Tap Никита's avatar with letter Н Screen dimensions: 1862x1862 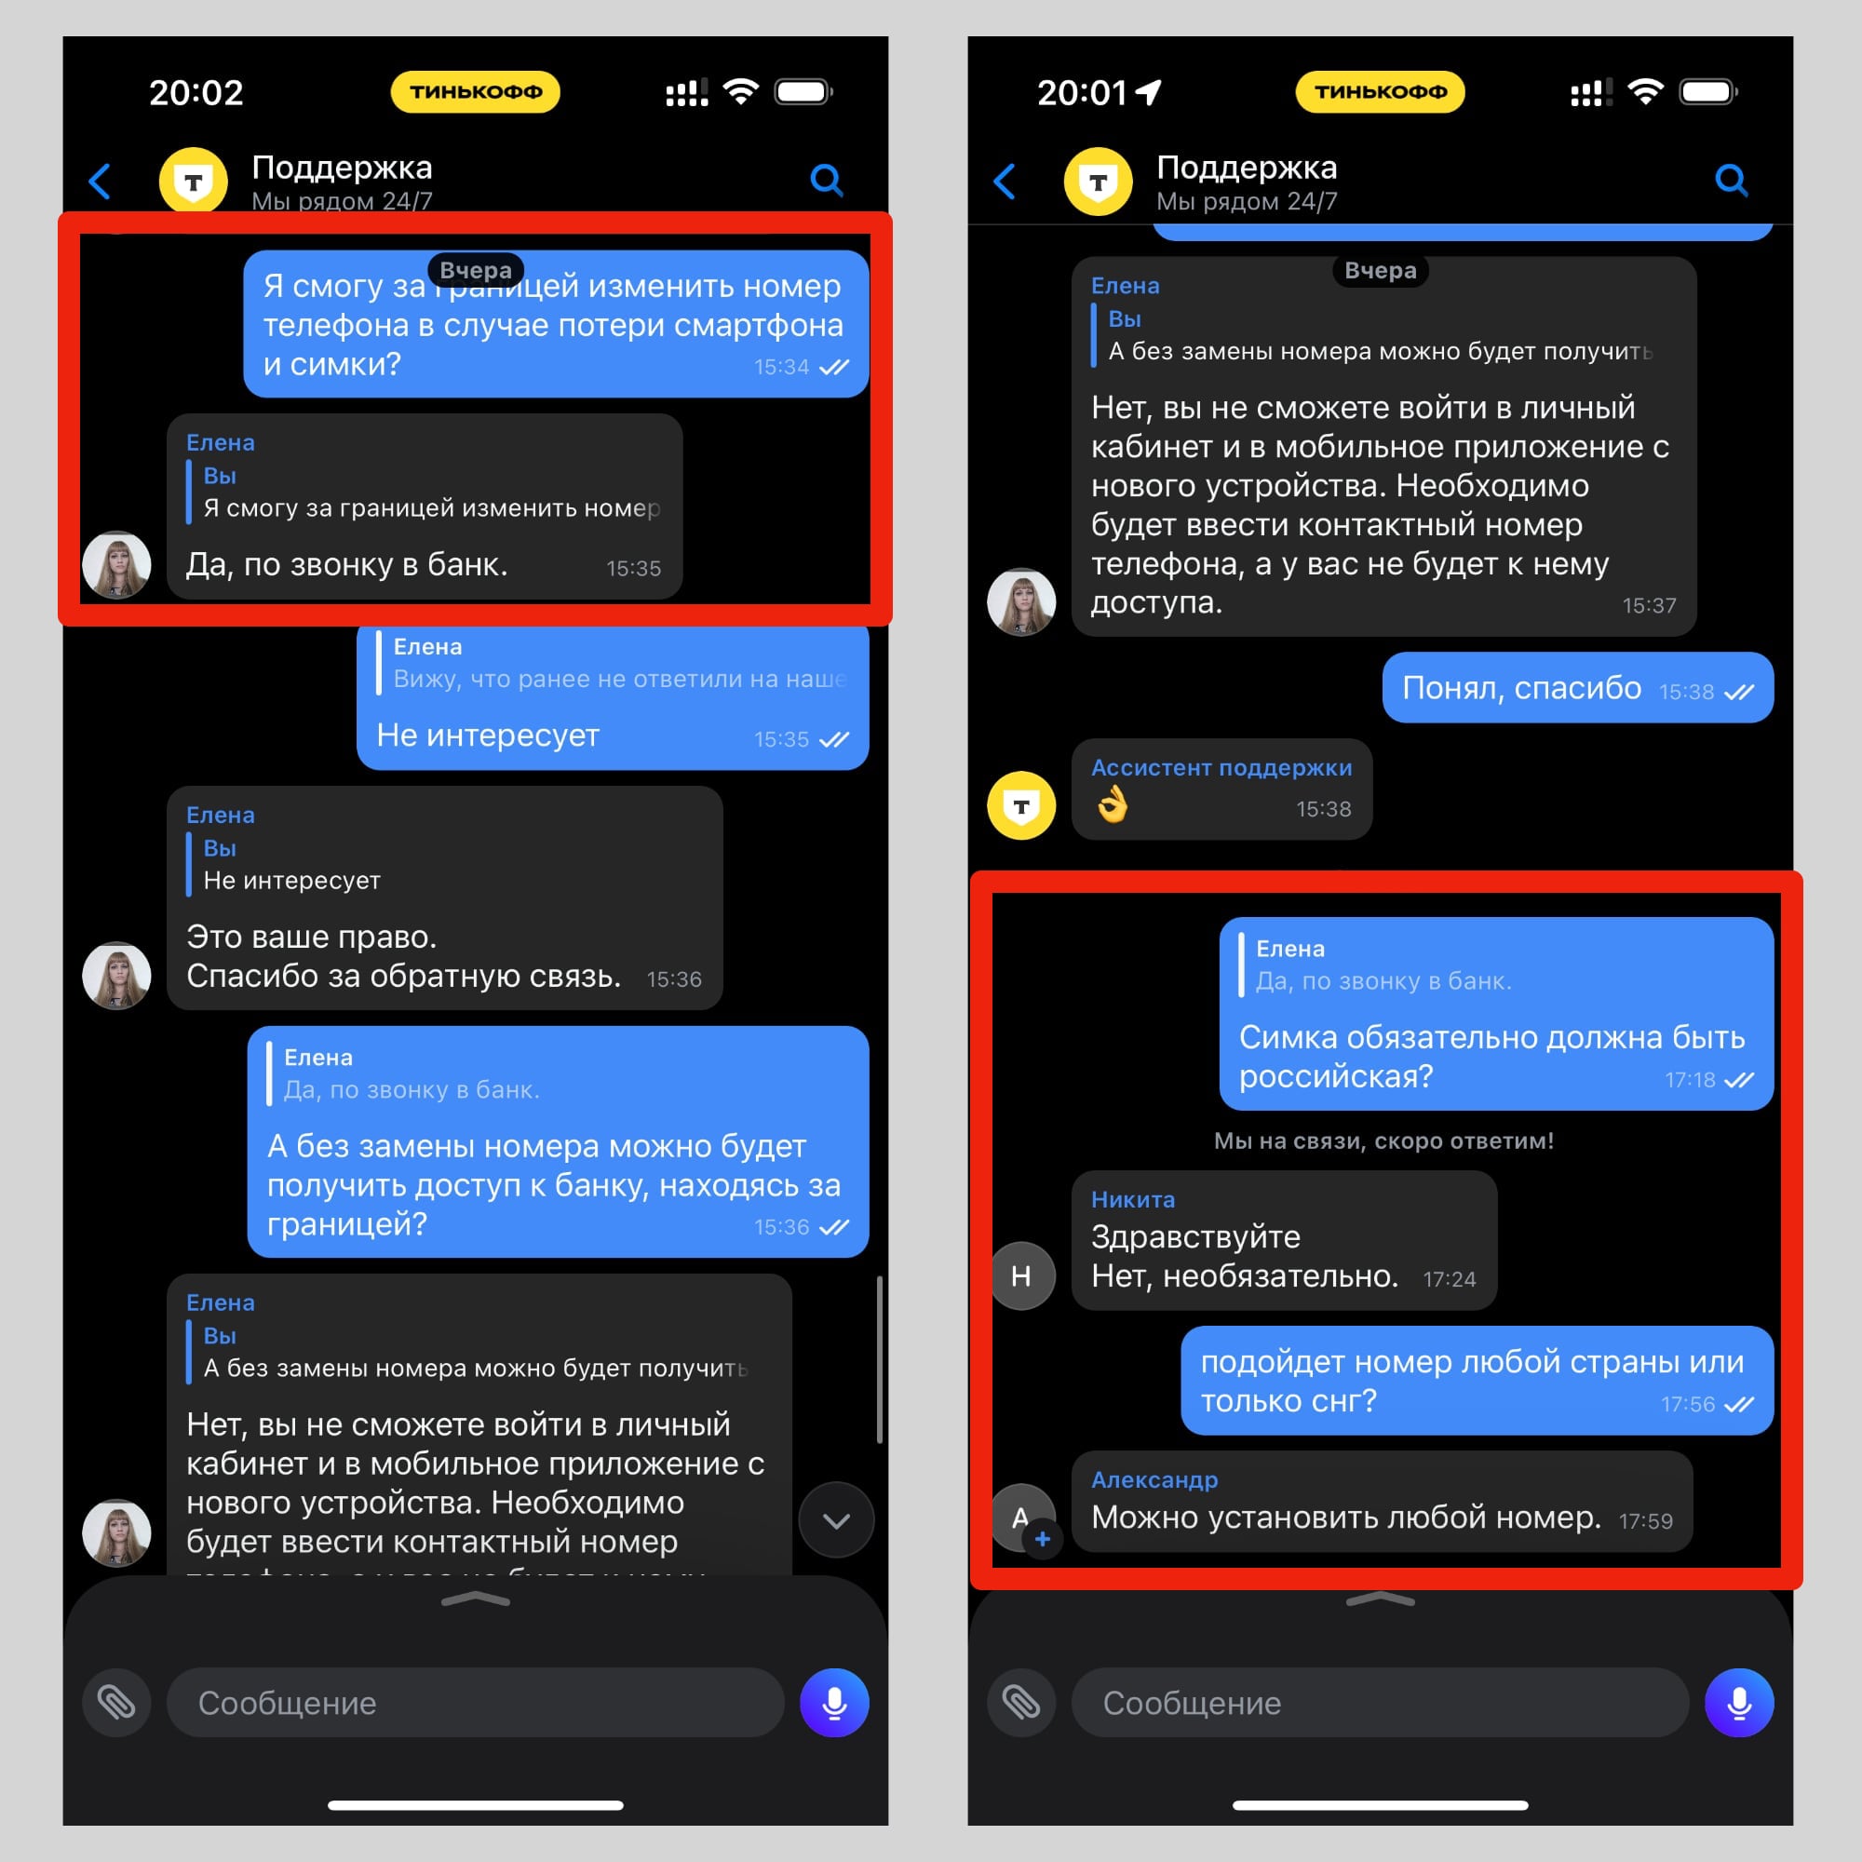point(1021,1276)
